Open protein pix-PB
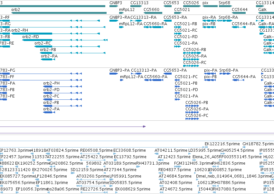This screenshot has height=194, width=274. click(x=210, y=77)
